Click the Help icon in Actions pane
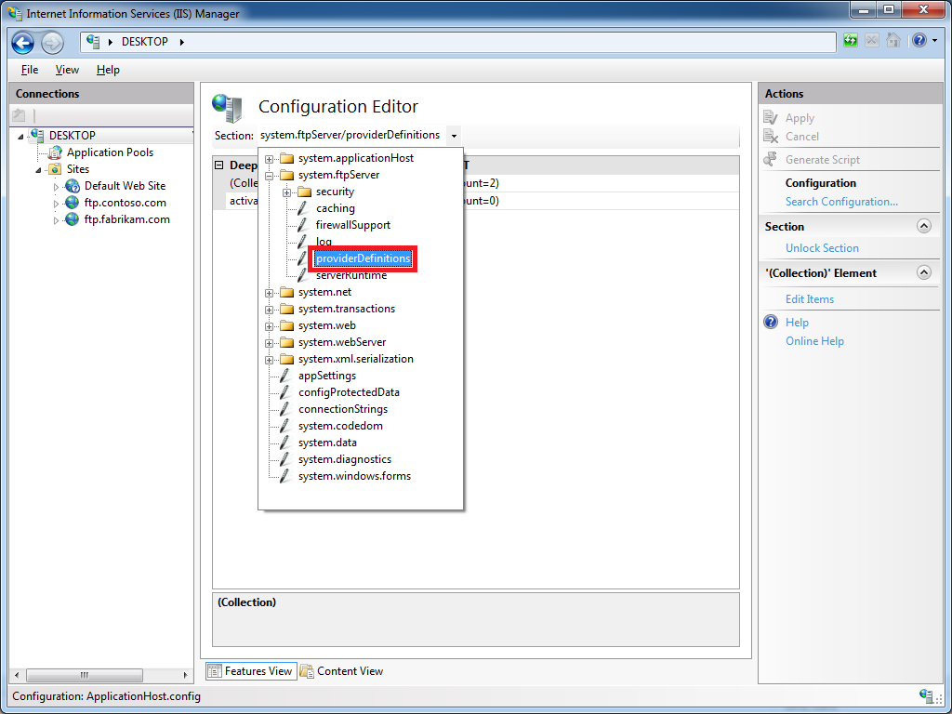Screen dimensions: 952x714 click(x=771, y=323)
